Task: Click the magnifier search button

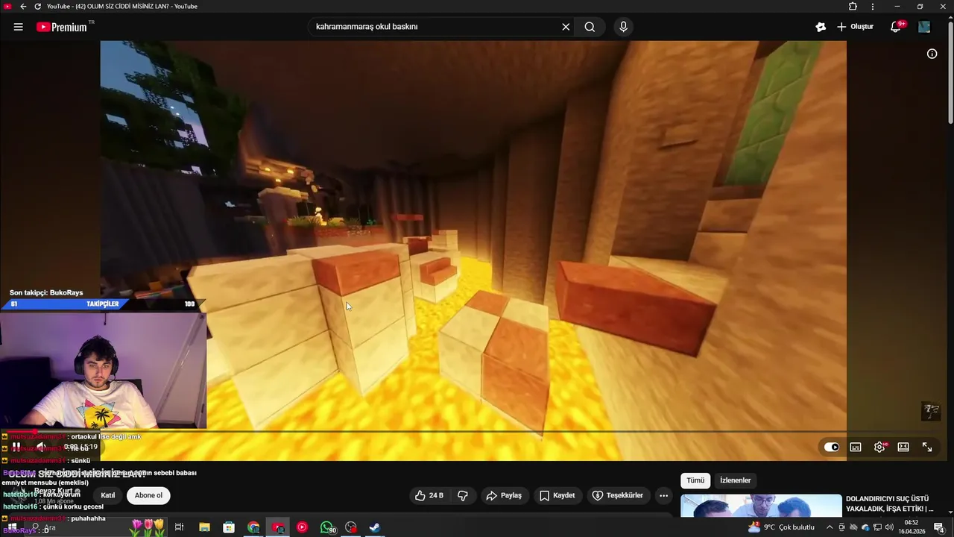Action: pyautogui.click(x=590, y=27)
